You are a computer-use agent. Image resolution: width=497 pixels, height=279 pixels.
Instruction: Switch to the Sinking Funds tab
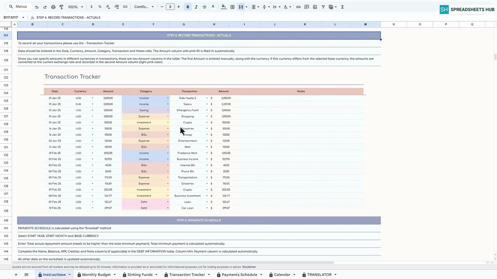coord(140,275)
